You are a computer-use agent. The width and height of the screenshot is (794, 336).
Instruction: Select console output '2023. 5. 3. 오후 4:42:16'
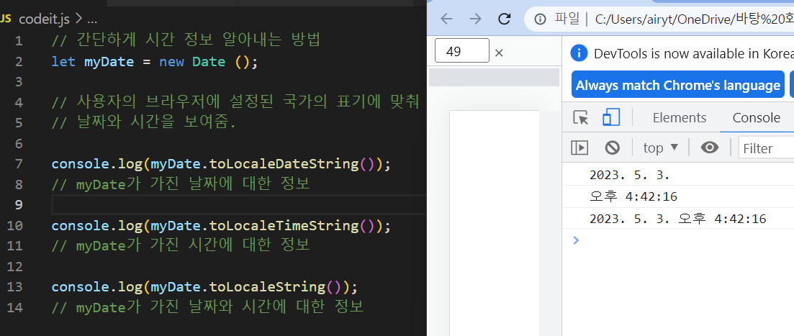point(677,219)
